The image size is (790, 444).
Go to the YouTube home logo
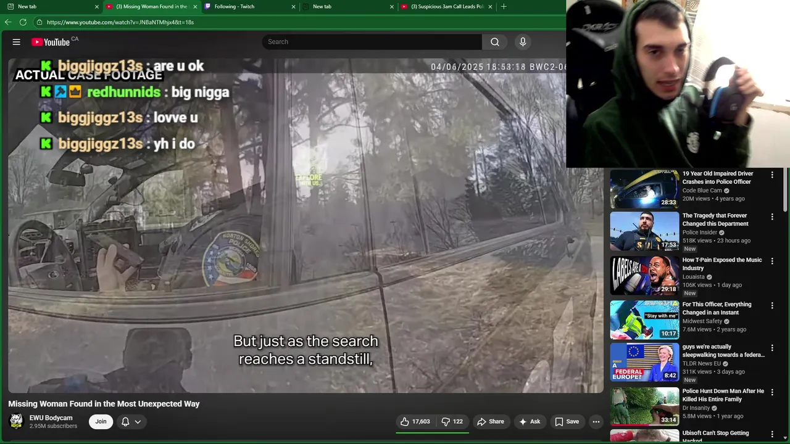point(51,42)
